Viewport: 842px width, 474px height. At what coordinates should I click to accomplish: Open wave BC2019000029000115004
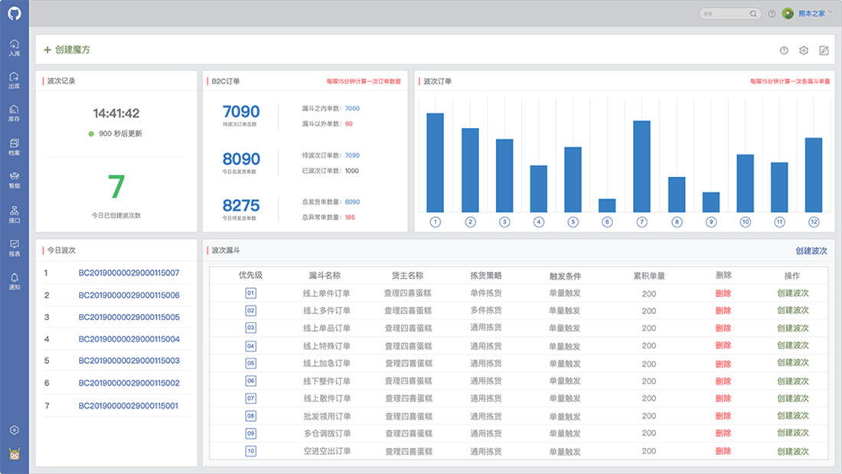click(x=129, y=339)
